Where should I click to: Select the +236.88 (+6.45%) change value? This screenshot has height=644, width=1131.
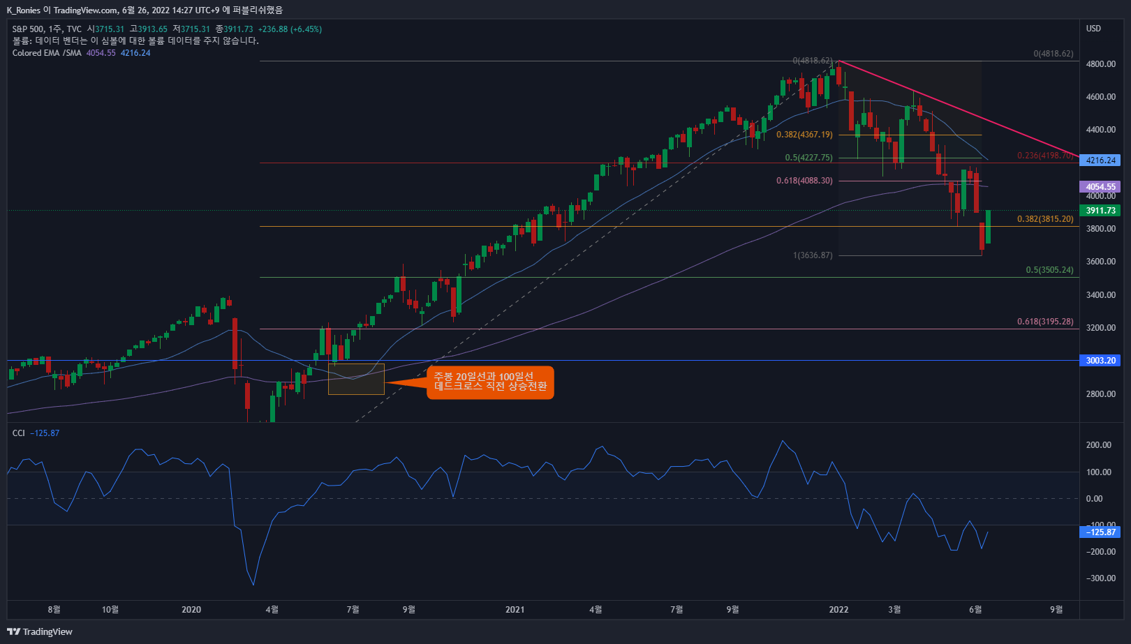[x=290, y=29]
